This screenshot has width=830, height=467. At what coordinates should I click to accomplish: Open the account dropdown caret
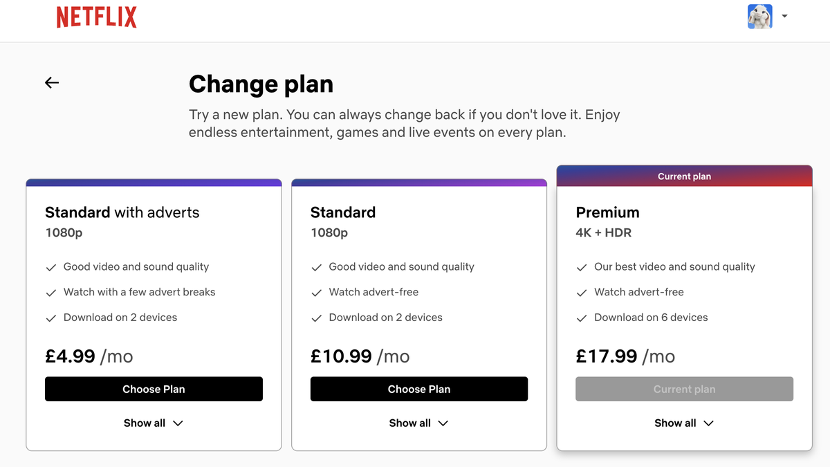(784, 16)
